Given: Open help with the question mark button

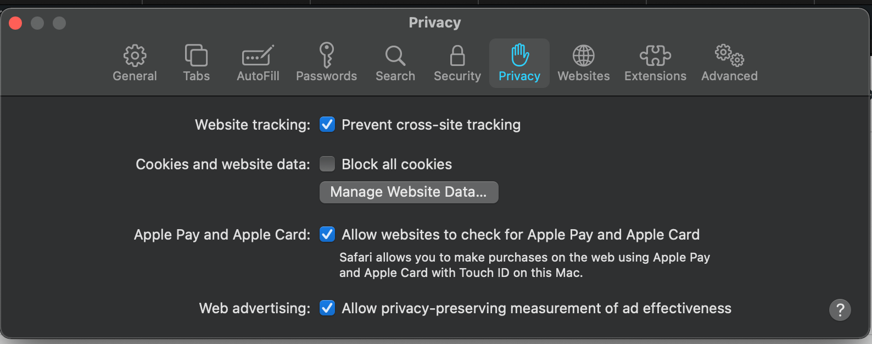Looking at the screenshot, I should pyautogui.click(x=840, y=310).
